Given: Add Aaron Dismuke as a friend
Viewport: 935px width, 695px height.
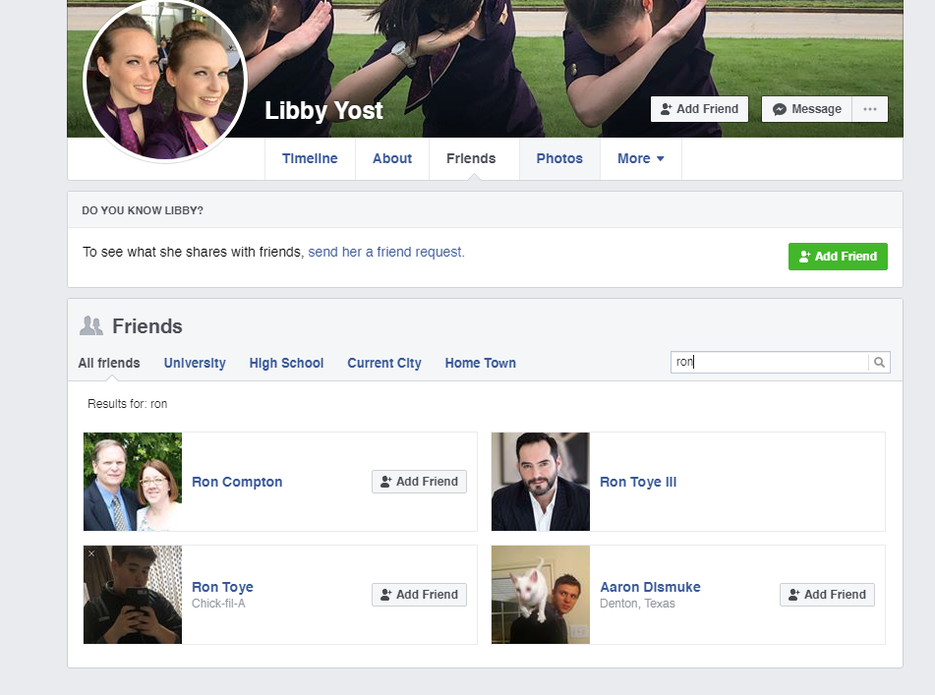Looking at the screenshot, I should click(x=827, y=595).
